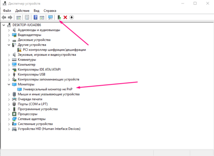
Task: Collapse the DESKTOP-IUOADB6 root node
Action: click(4, 25)
